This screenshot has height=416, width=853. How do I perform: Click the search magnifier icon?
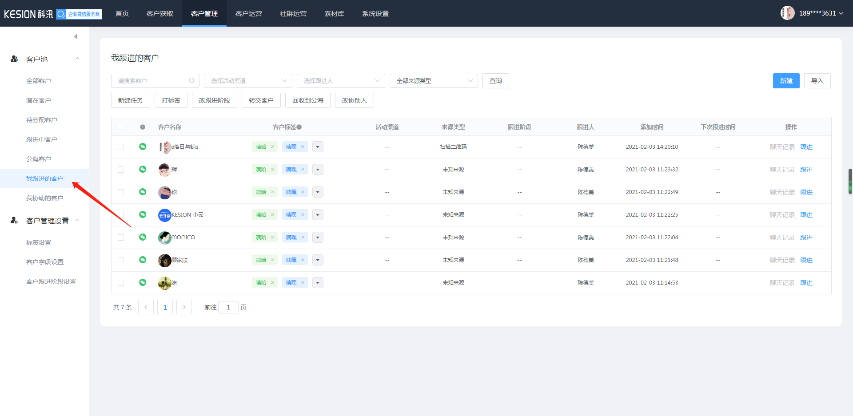click(x=191, y=81)
